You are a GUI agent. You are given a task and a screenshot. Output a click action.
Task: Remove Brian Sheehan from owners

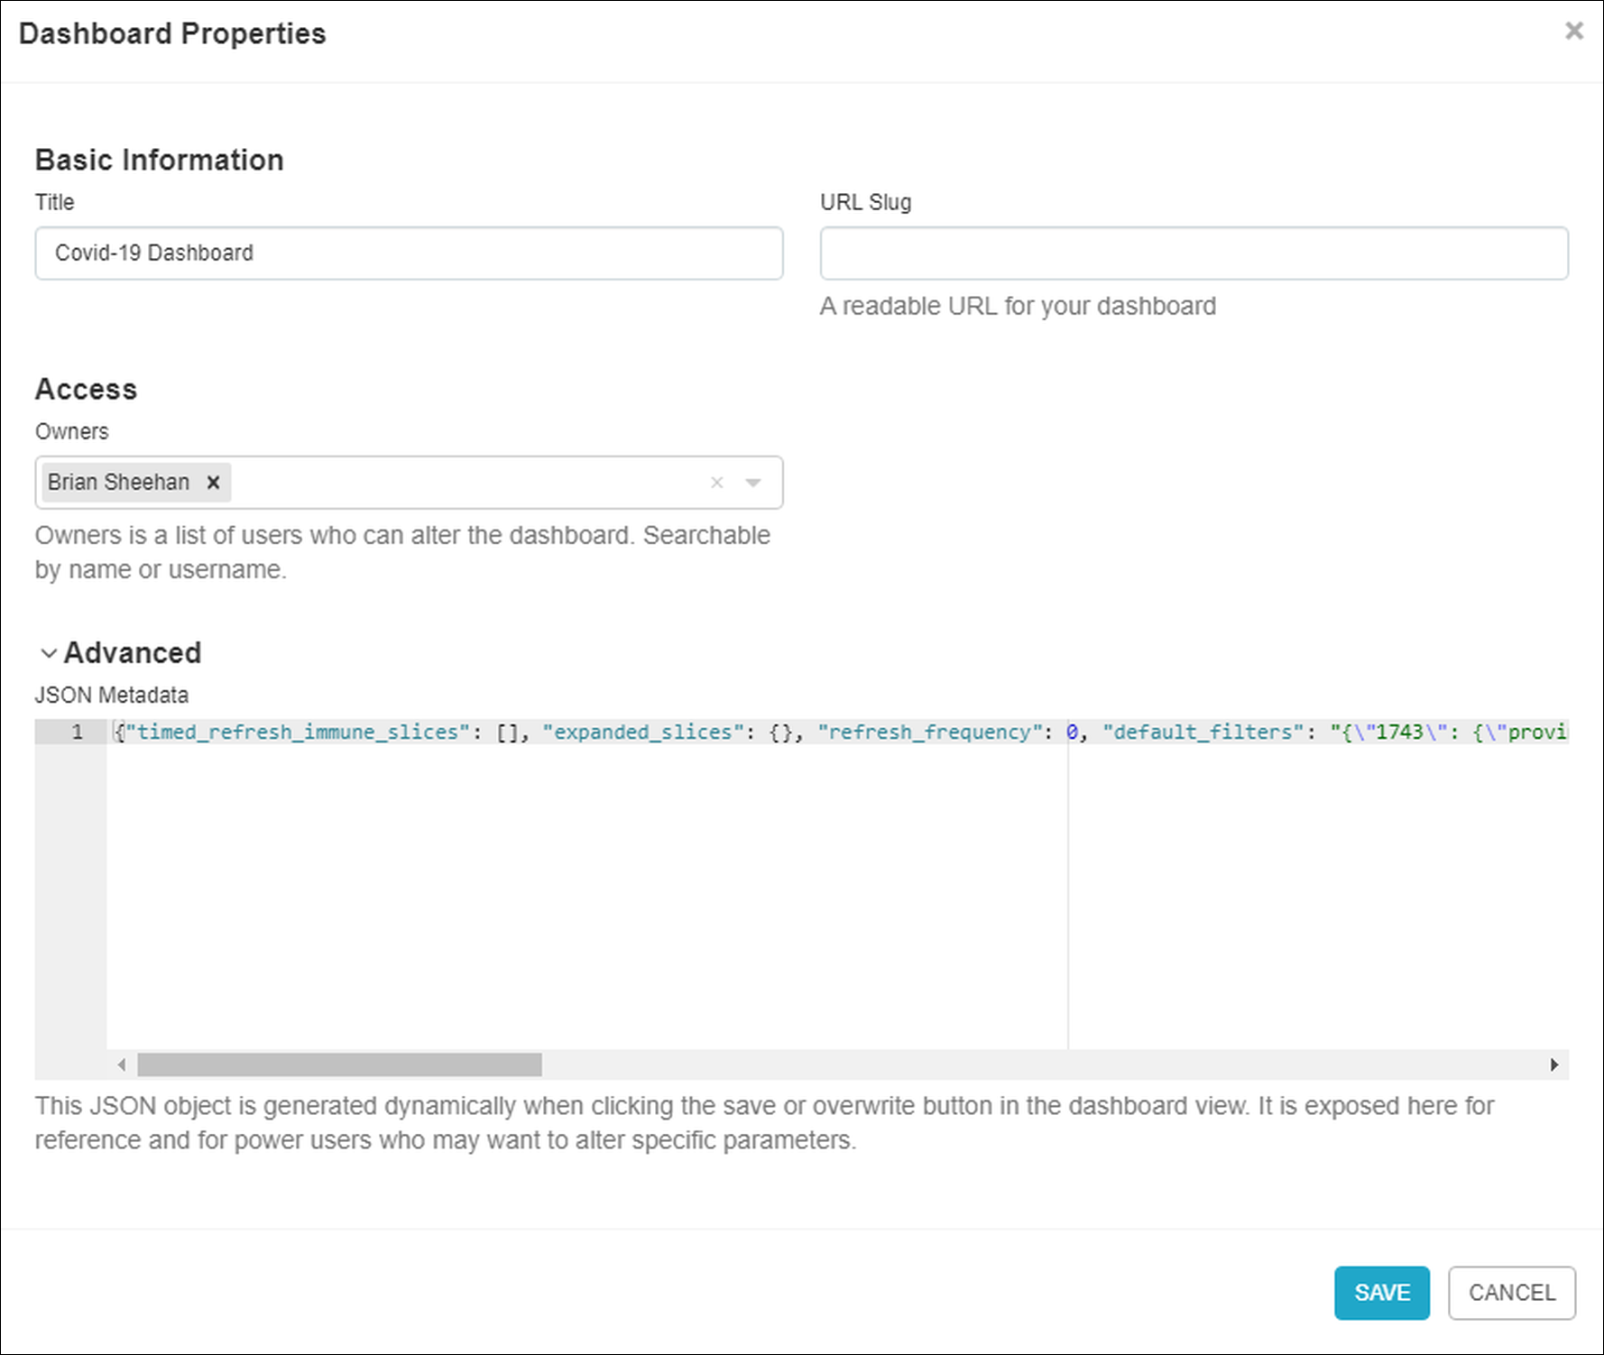(213, 483)
